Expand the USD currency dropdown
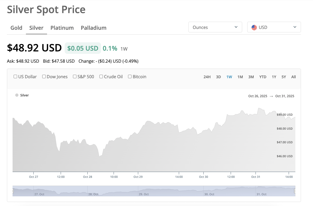This screenshot has width=313, height=206. coord(274,27)
